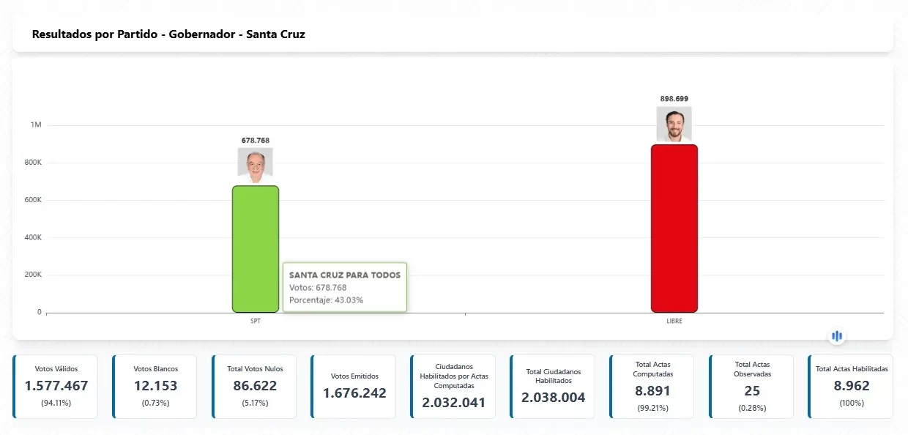Open the Votos Válidos card
This screenshot has width=908, height=435.
[56, 387]
